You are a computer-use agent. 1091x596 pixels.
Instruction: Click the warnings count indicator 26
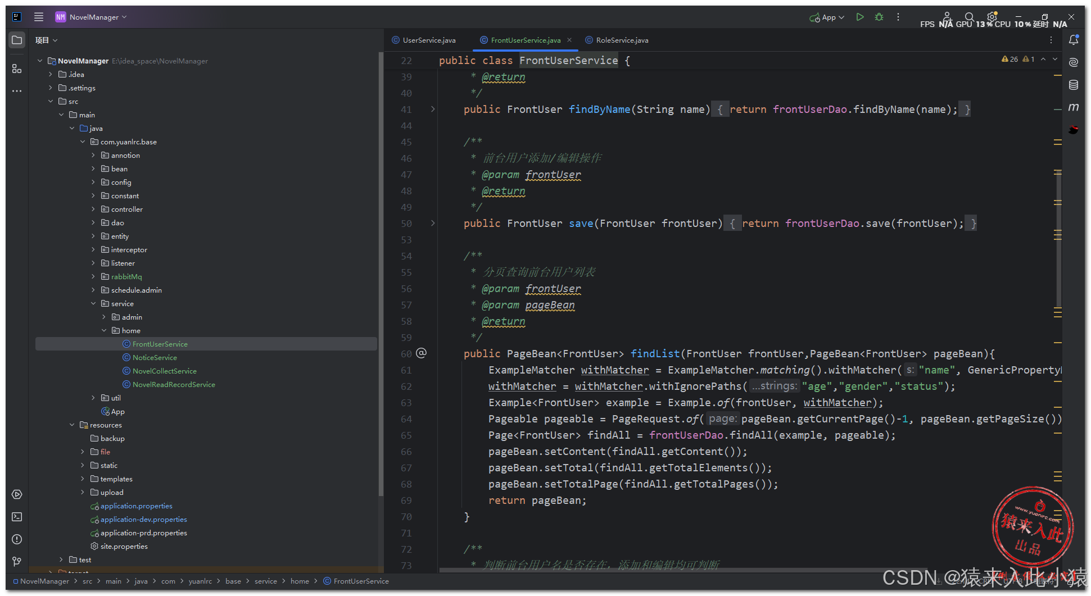[x=1010, y=59]
